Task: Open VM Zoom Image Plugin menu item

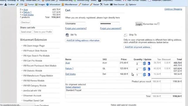Action: 34,46
